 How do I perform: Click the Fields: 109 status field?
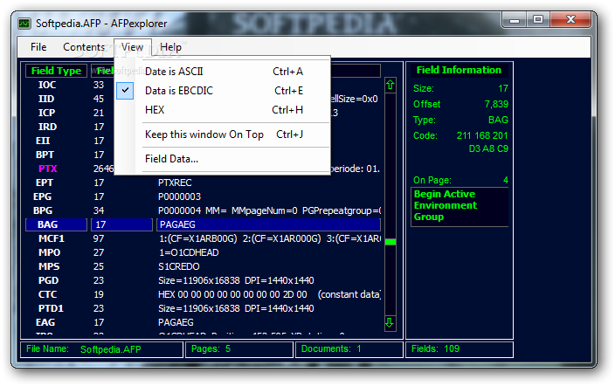click(460, 349)
